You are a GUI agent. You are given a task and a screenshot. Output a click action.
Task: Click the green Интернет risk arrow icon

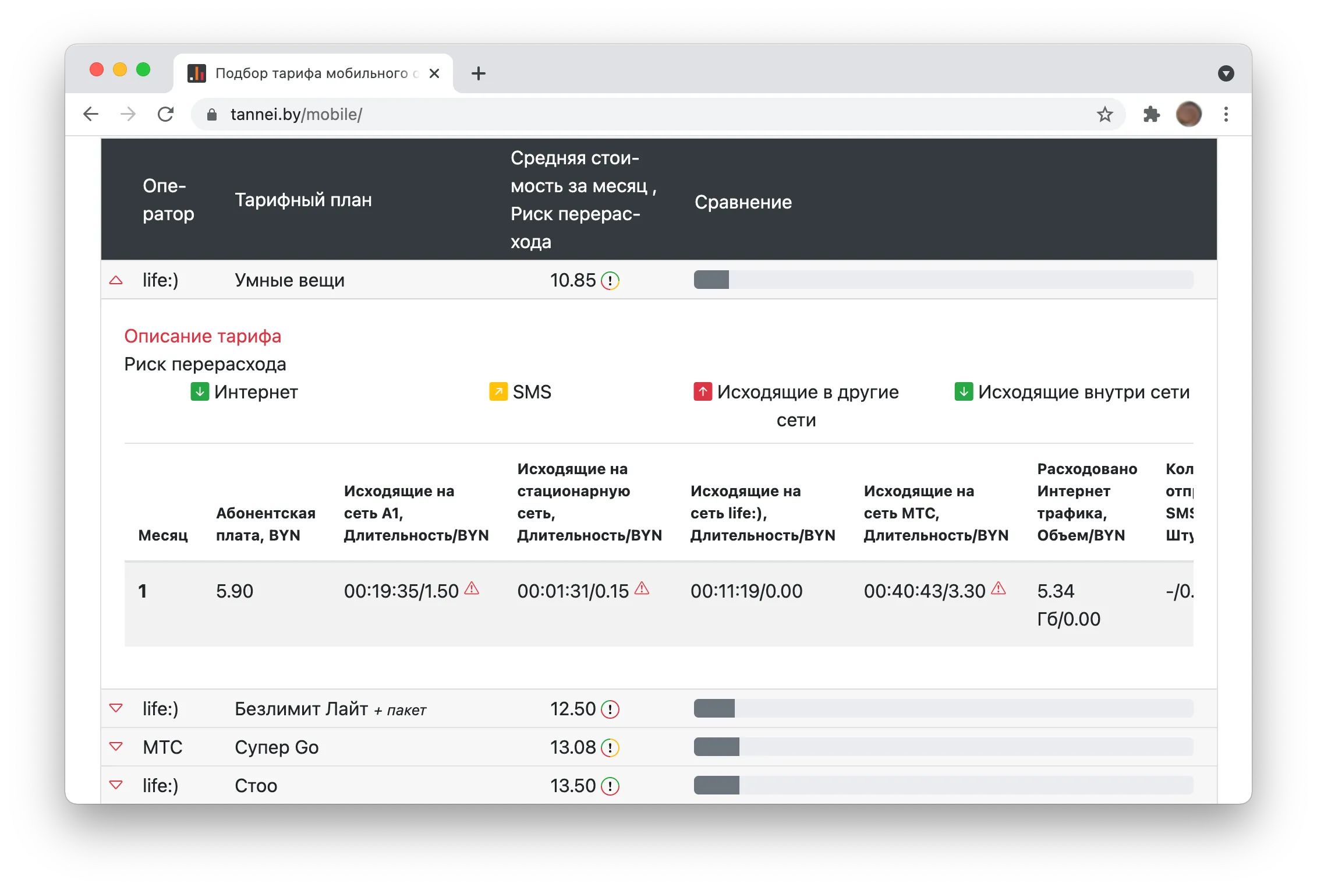click(200, 392)
